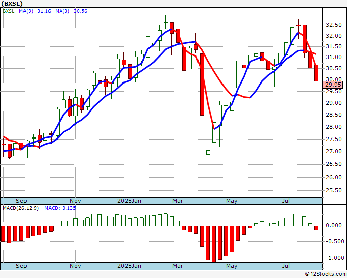The width and height of the screenshot is (347, 278).
Task: Click the 26.00 price axis label
Action: click(334, 177)
